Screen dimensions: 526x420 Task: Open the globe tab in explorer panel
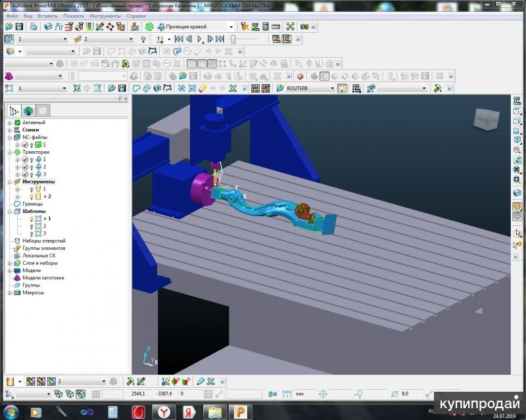28,111
